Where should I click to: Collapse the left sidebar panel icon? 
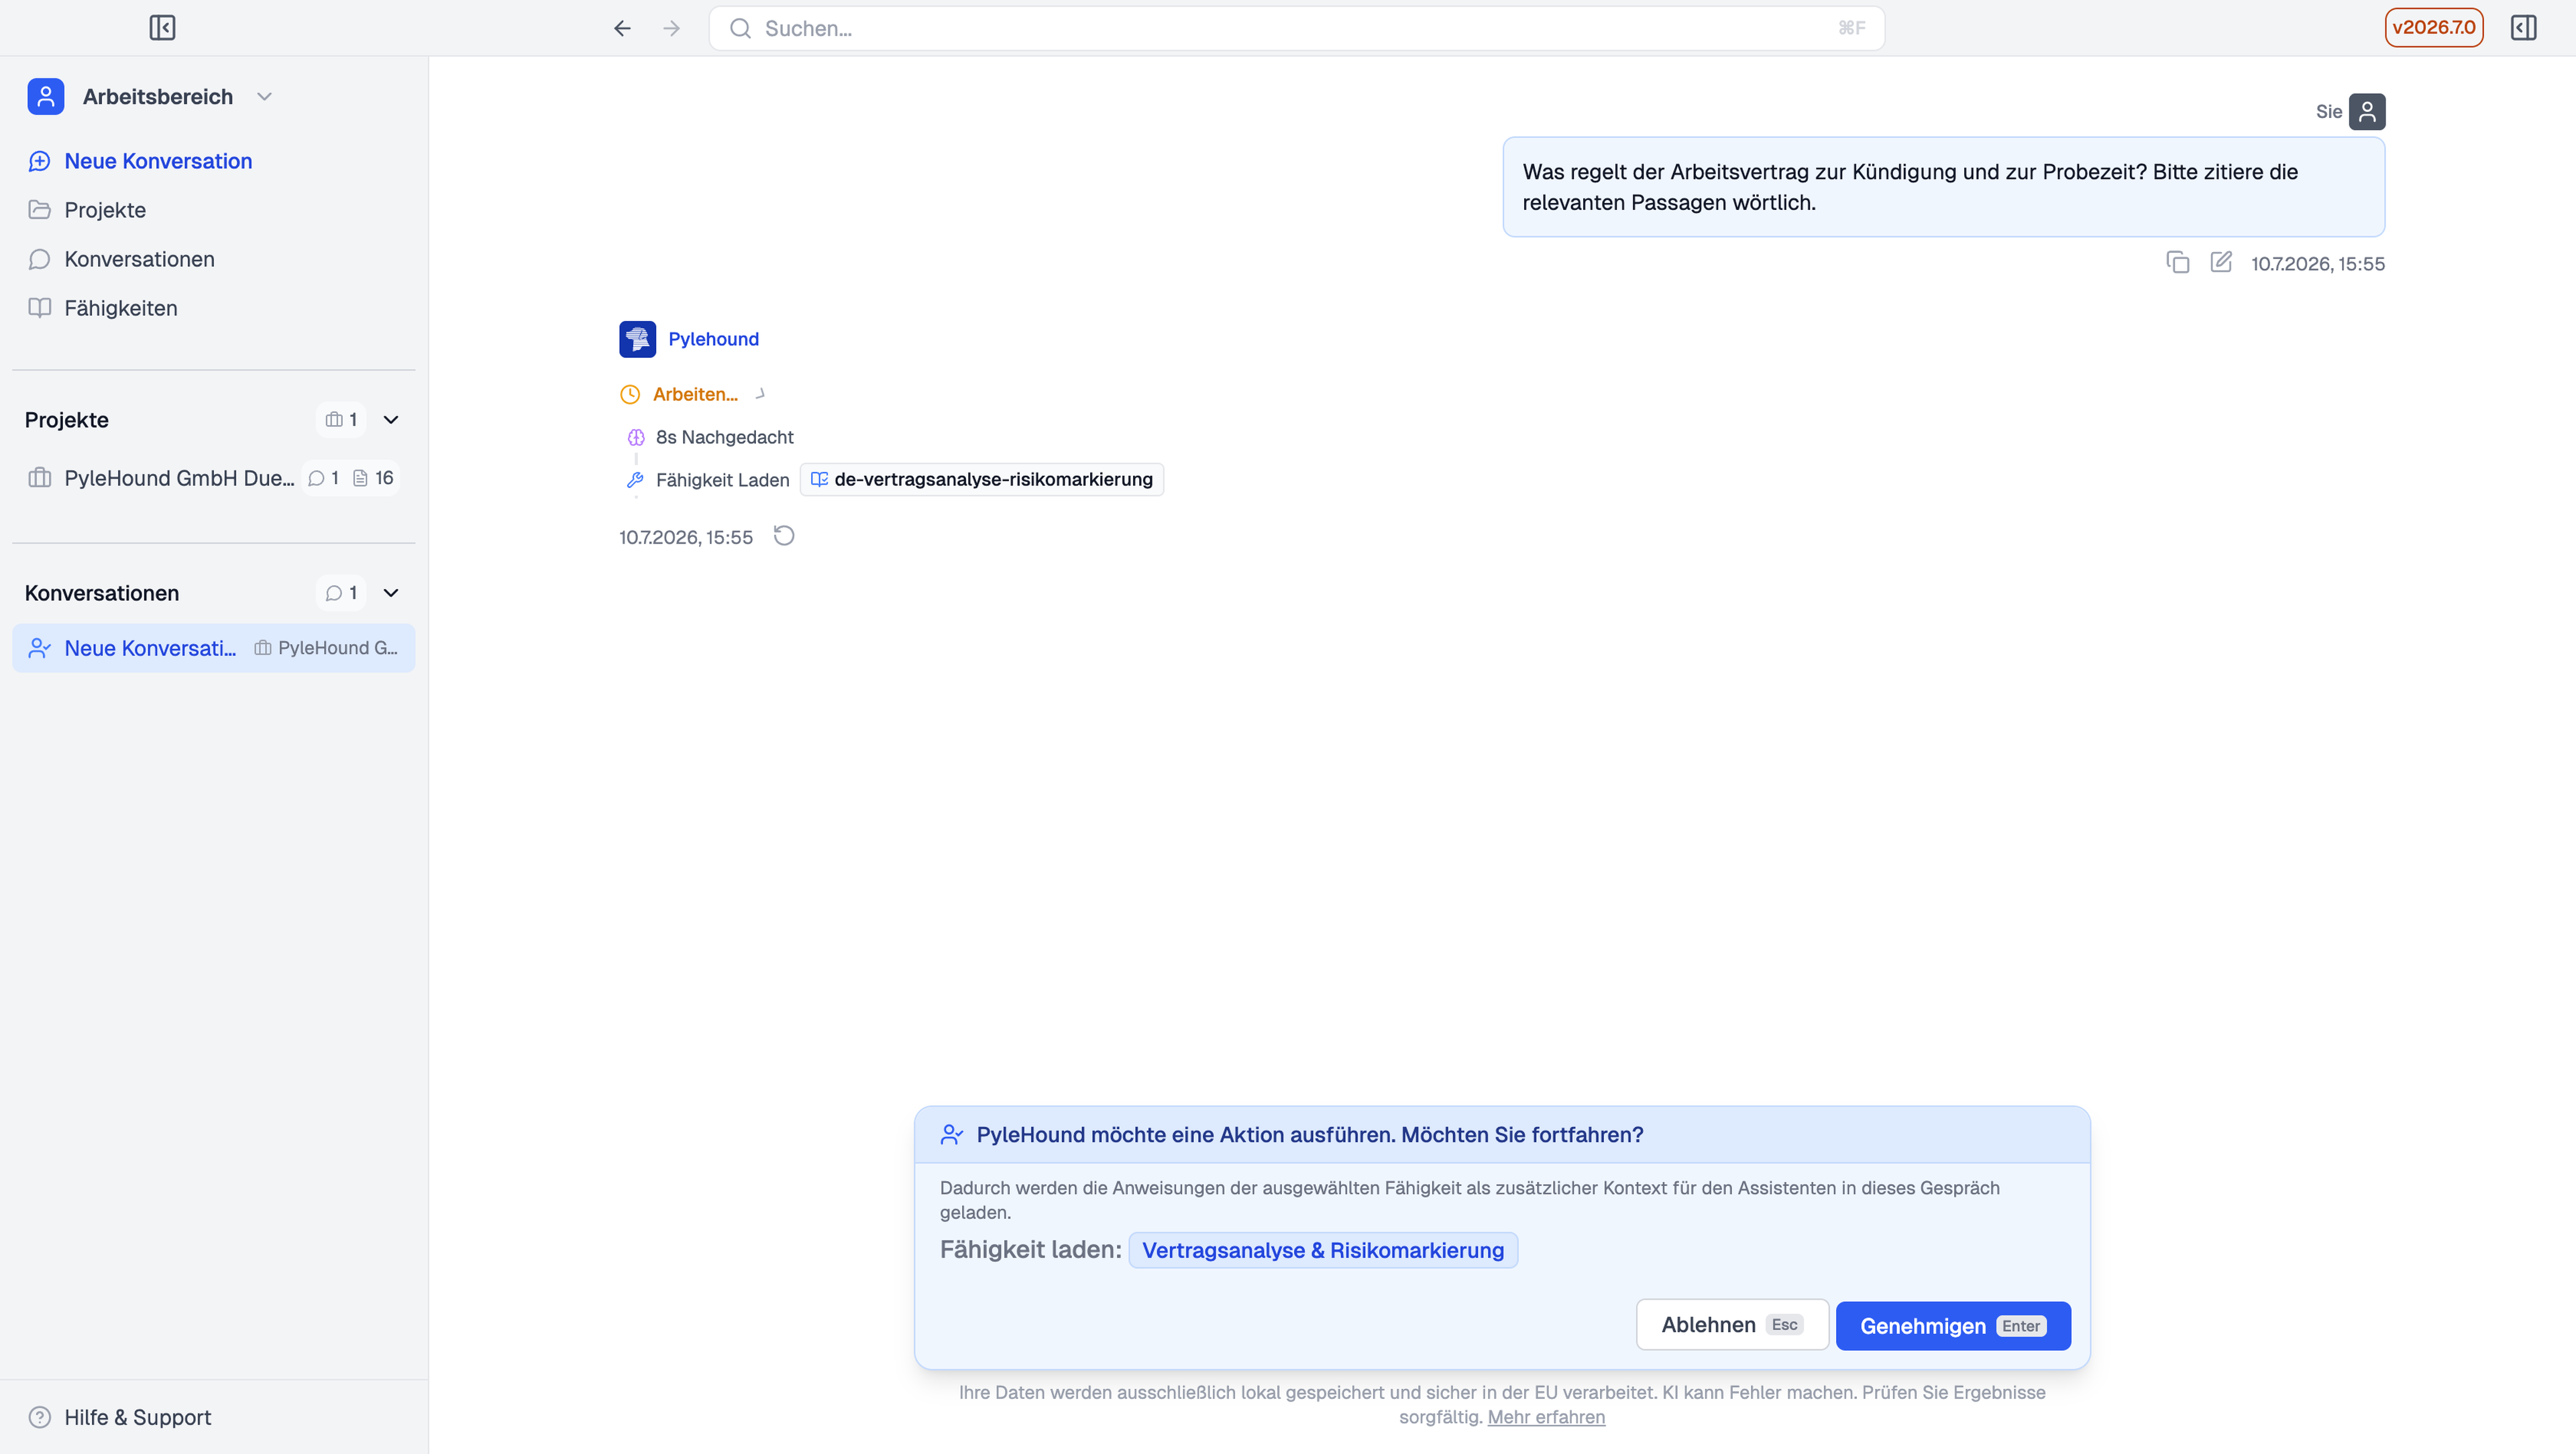pos(162,28)
